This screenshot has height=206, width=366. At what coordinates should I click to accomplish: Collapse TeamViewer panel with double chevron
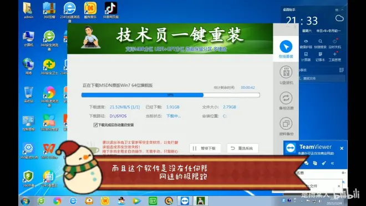pyautogui.click(x=332, y=163)
